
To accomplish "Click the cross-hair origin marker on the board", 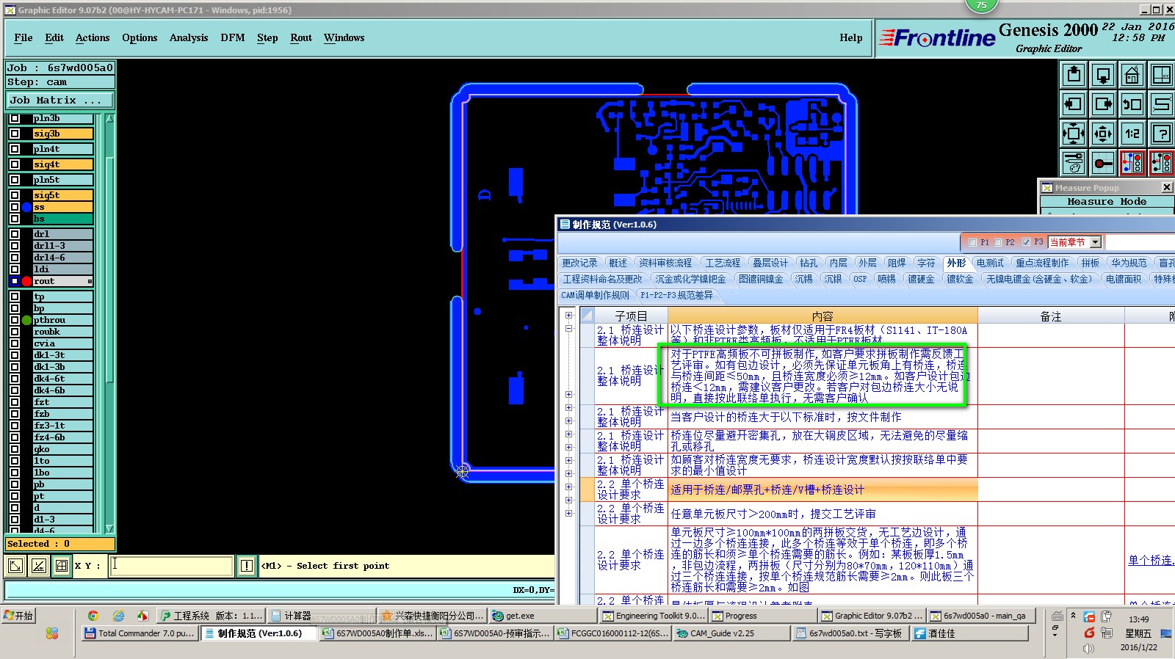I will pyautogui.click(x=463, y=472).
